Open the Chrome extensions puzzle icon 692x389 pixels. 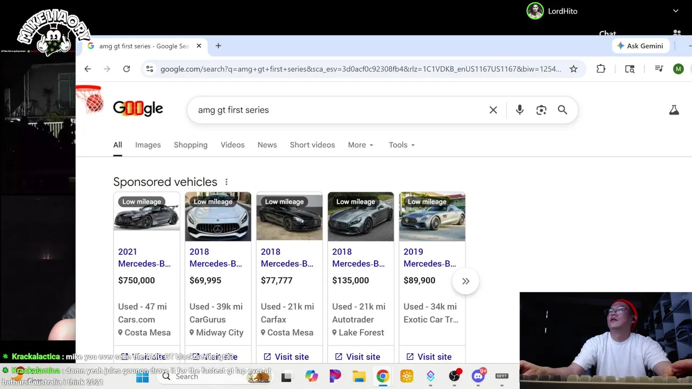click(601, 69)
